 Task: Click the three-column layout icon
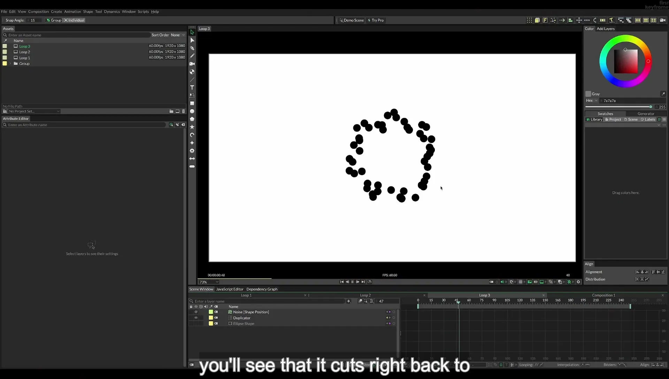click(x=638, y=20)
